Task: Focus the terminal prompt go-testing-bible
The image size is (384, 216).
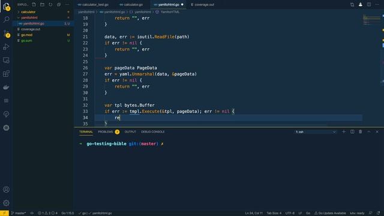Action: pyautogui.click(x=106, y=144)
